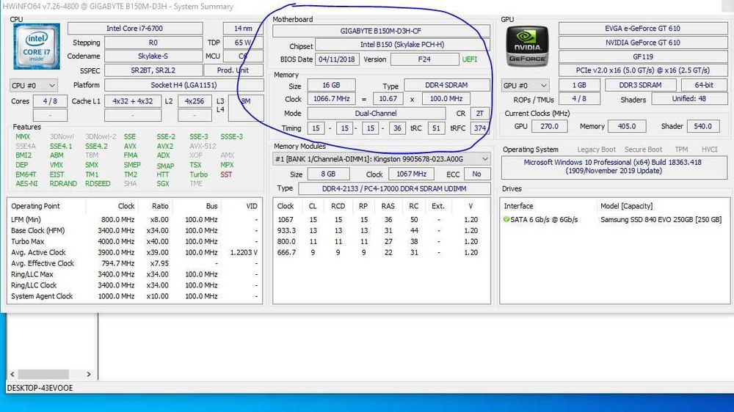Click the DESKTOP-43EVOOE status bar text
734x412 pixels.
(x=40, y=388)
